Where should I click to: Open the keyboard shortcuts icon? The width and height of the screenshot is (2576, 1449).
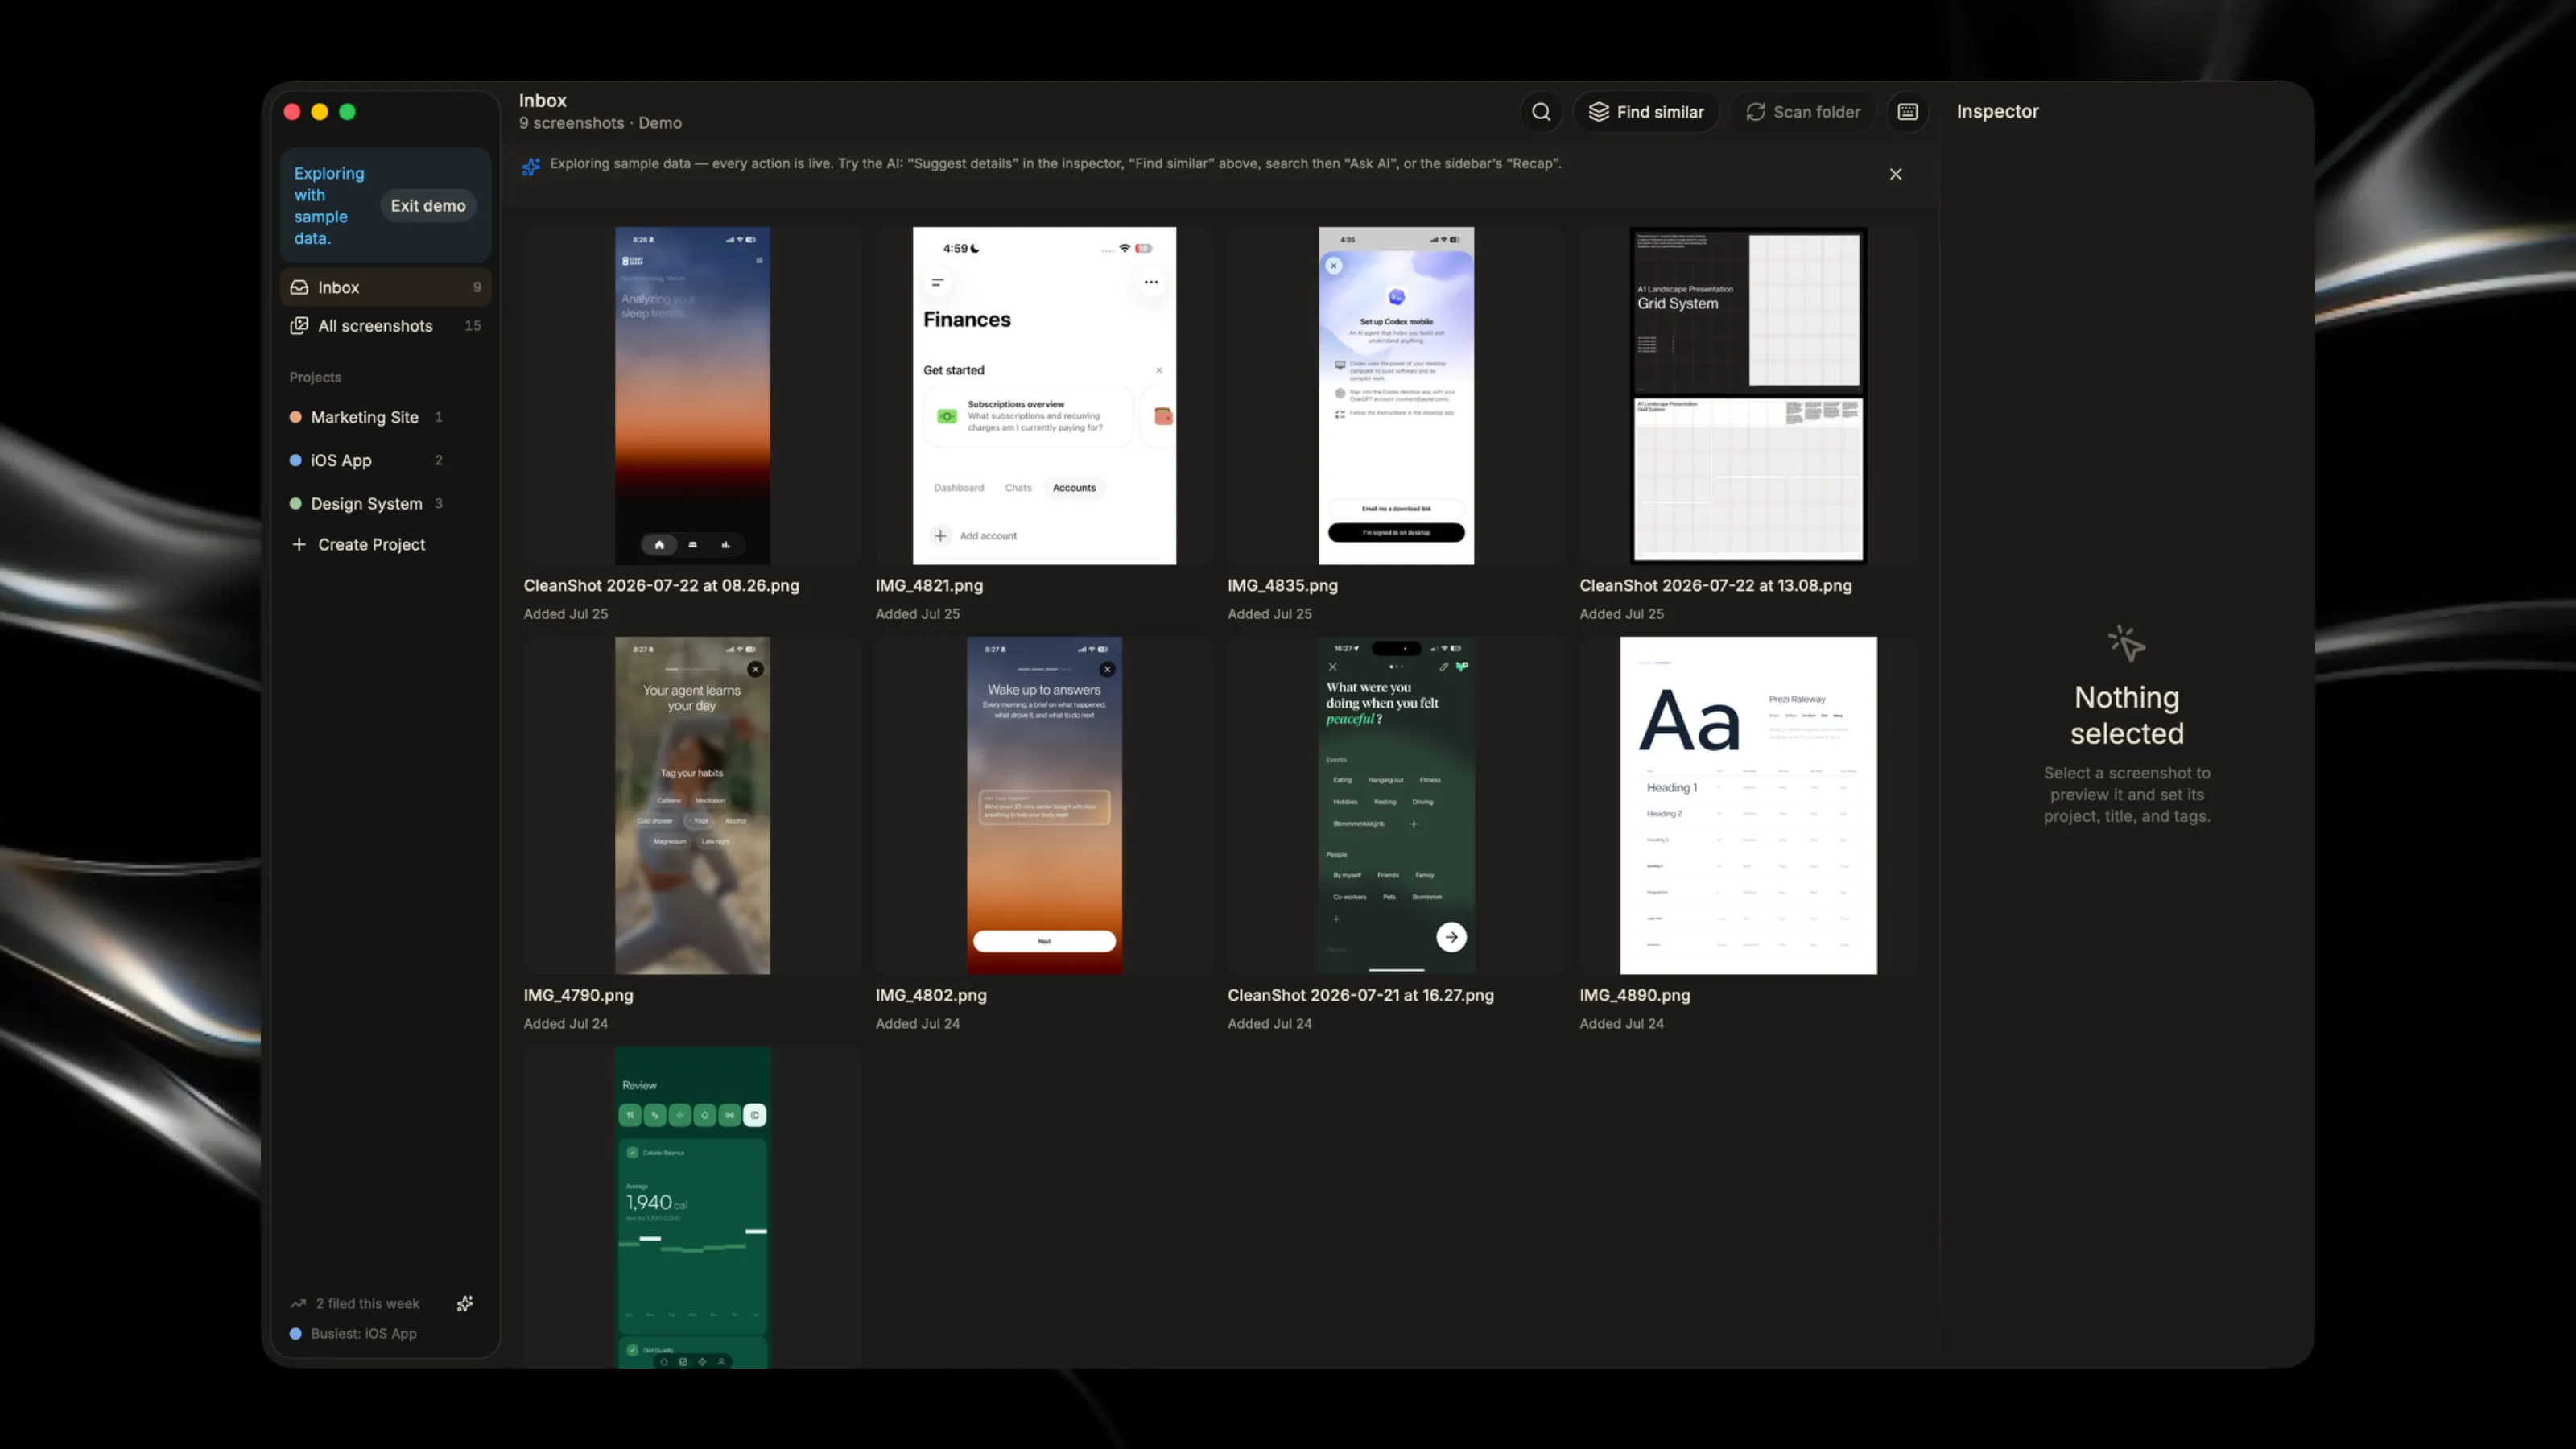tap(1907, 112)
